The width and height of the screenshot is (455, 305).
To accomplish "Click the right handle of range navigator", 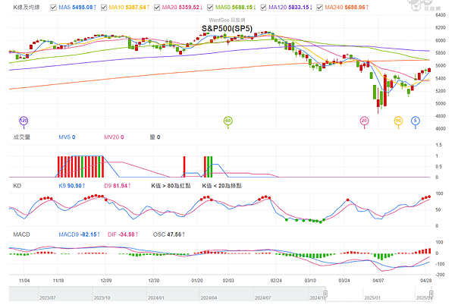I will 431,294.
